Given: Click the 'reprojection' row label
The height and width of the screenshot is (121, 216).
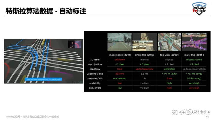Looking at the screenshot, I should [95, 64].
